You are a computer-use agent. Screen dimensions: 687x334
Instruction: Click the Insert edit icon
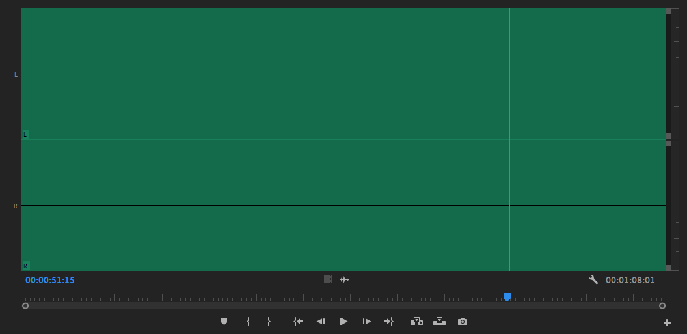[416, 322]
